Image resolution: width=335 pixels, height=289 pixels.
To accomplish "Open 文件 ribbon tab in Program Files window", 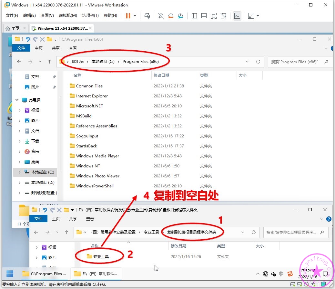I will [21, 48].
